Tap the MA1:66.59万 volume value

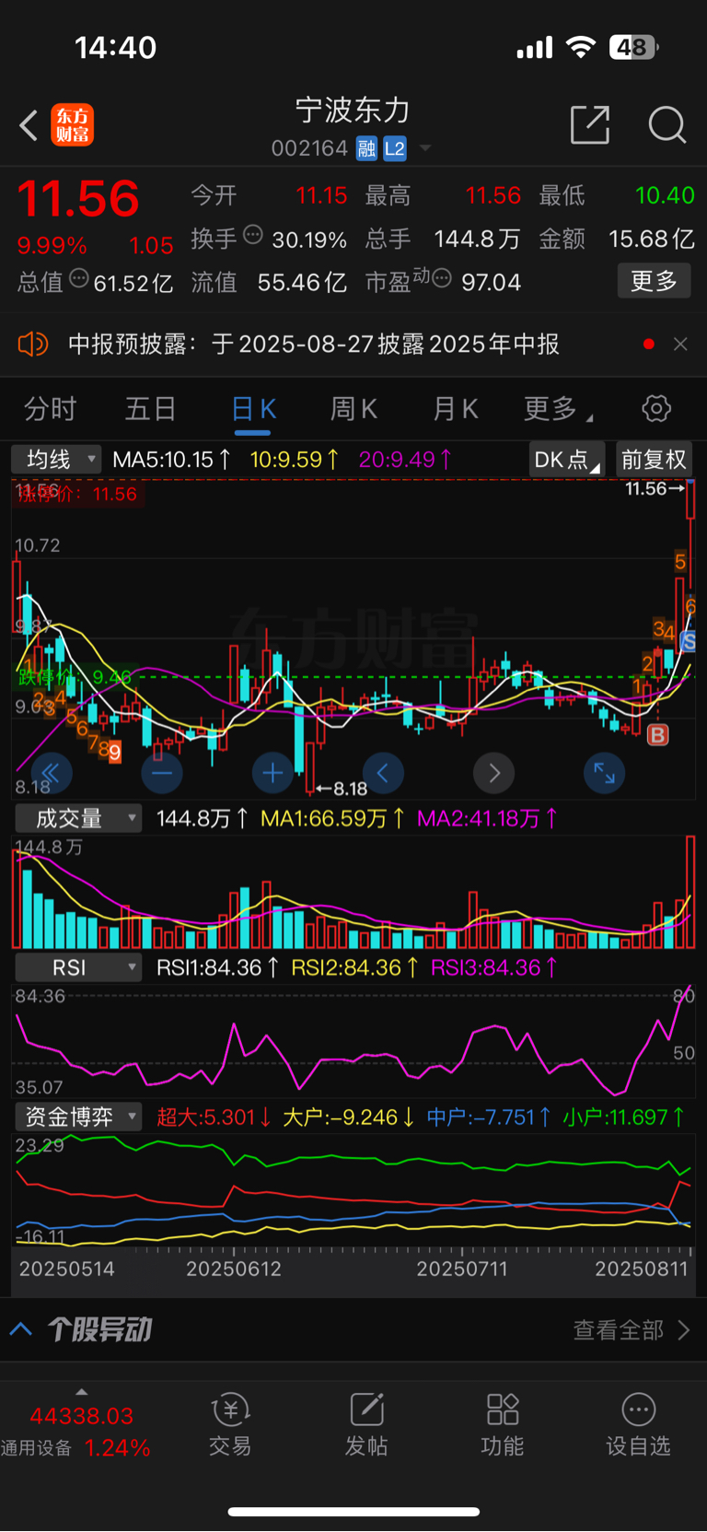coord(332,818)
